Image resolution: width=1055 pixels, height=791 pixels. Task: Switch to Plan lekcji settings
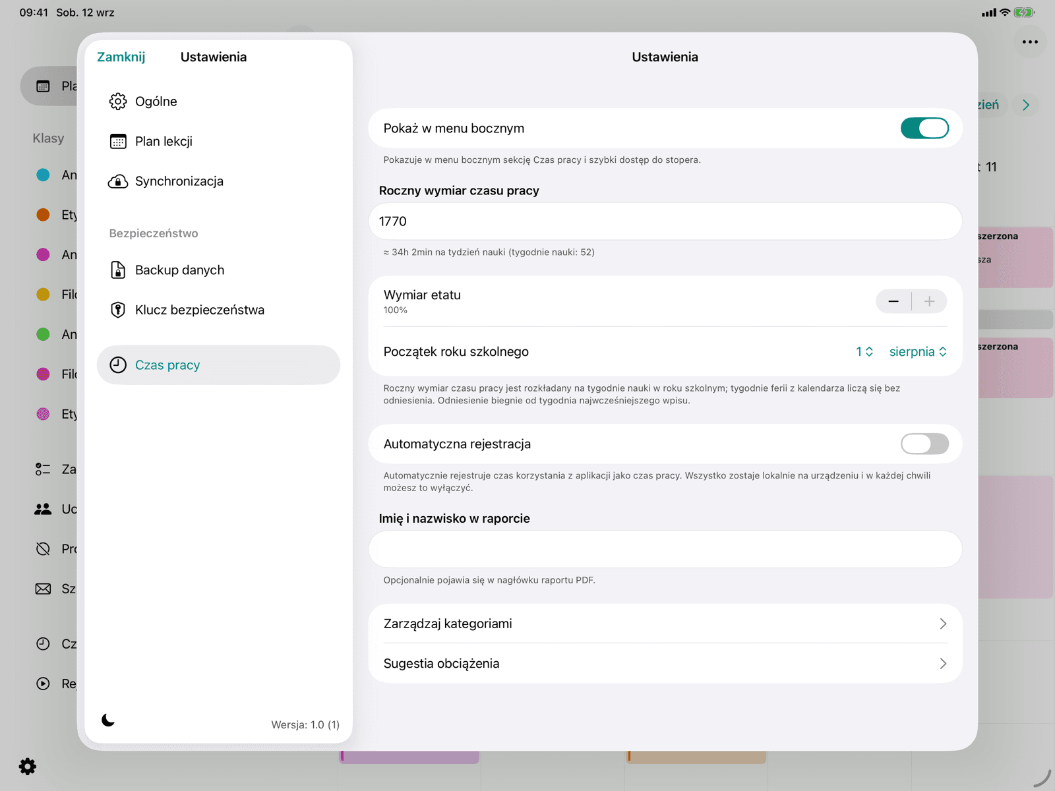218,141
